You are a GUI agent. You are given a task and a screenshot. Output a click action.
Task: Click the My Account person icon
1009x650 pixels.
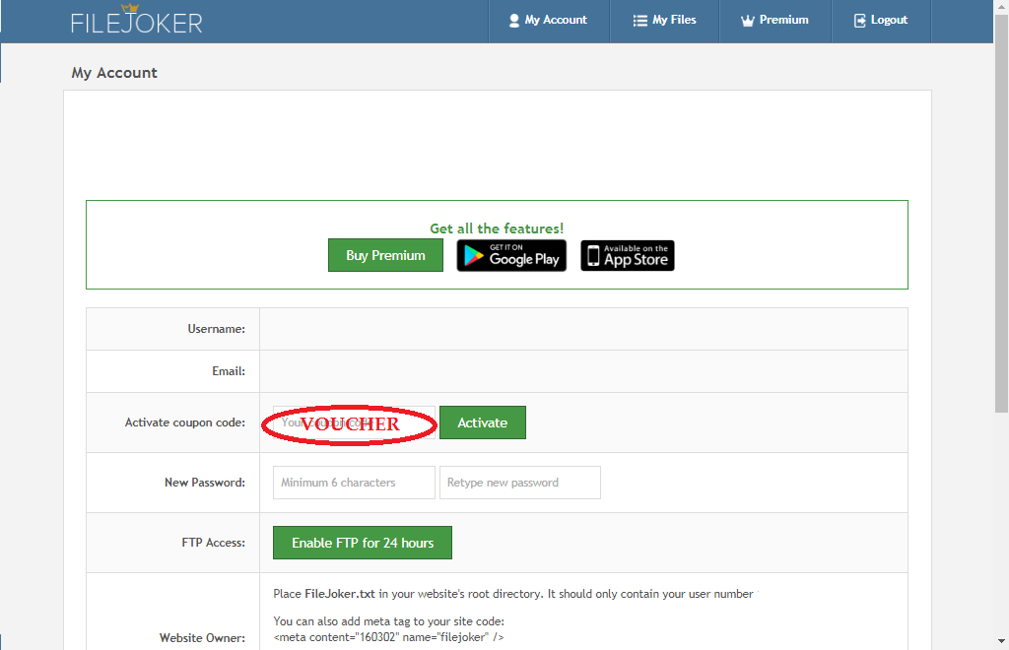tap(513, 21)
